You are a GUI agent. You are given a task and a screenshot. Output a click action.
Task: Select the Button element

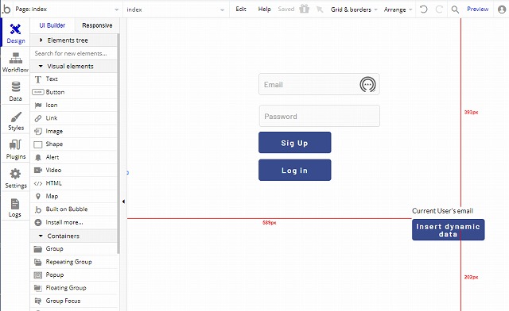coord(74,92)
